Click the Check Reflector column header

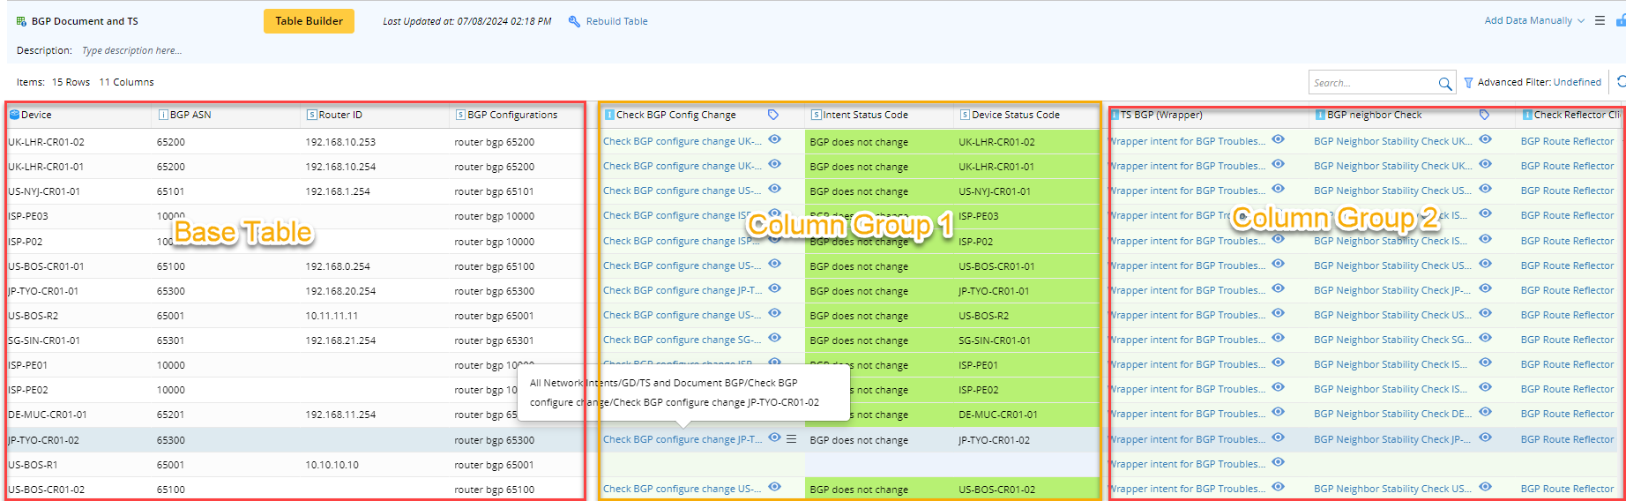(x=1571, y=115)
